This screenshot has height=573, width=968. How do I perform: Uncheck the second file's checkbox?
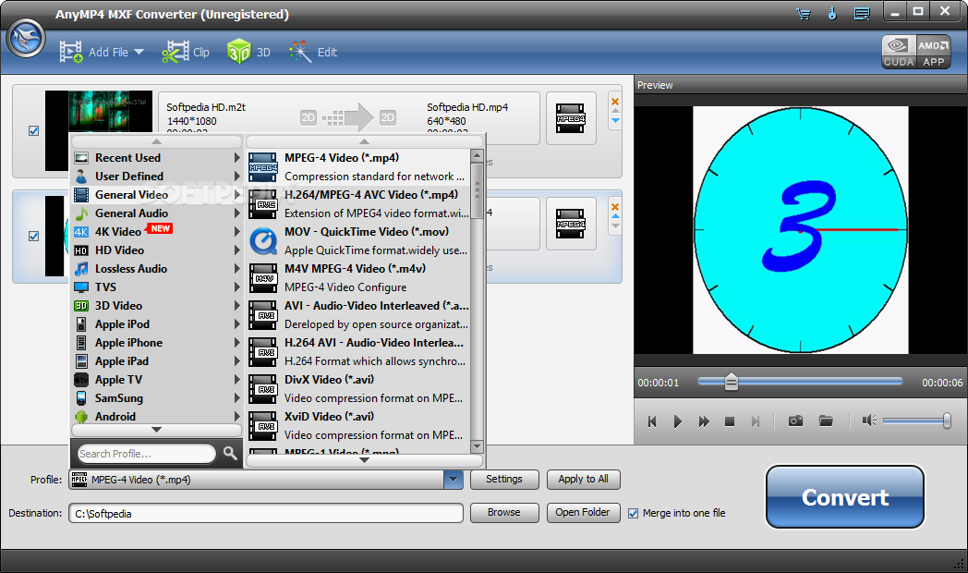[34, 236]
